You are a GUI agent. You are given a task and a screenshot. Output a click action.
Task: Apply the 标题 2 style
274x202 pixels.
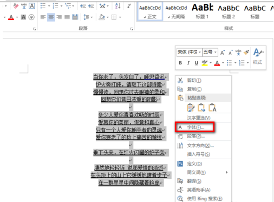(229, 12)
